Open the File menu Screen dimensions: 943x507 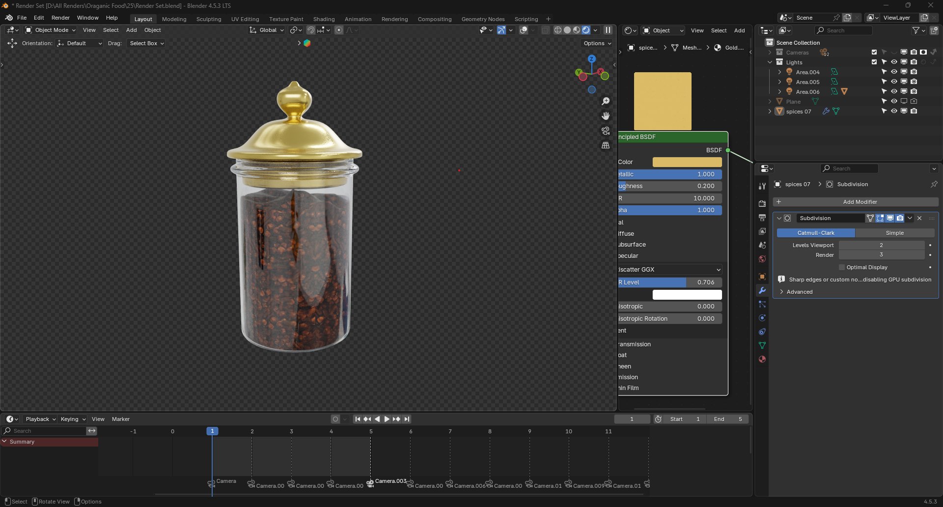click(x=22, y=18)
